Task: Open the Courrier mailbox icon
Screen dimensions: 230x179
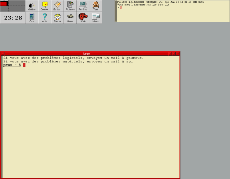Action: 45,6
